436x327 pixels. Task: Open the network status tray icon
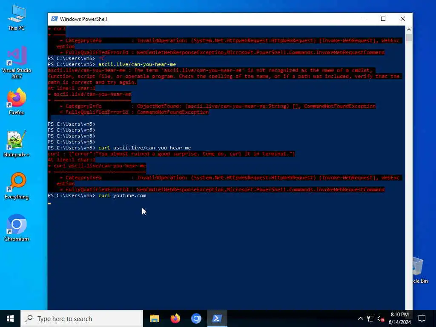coord(371,318)
